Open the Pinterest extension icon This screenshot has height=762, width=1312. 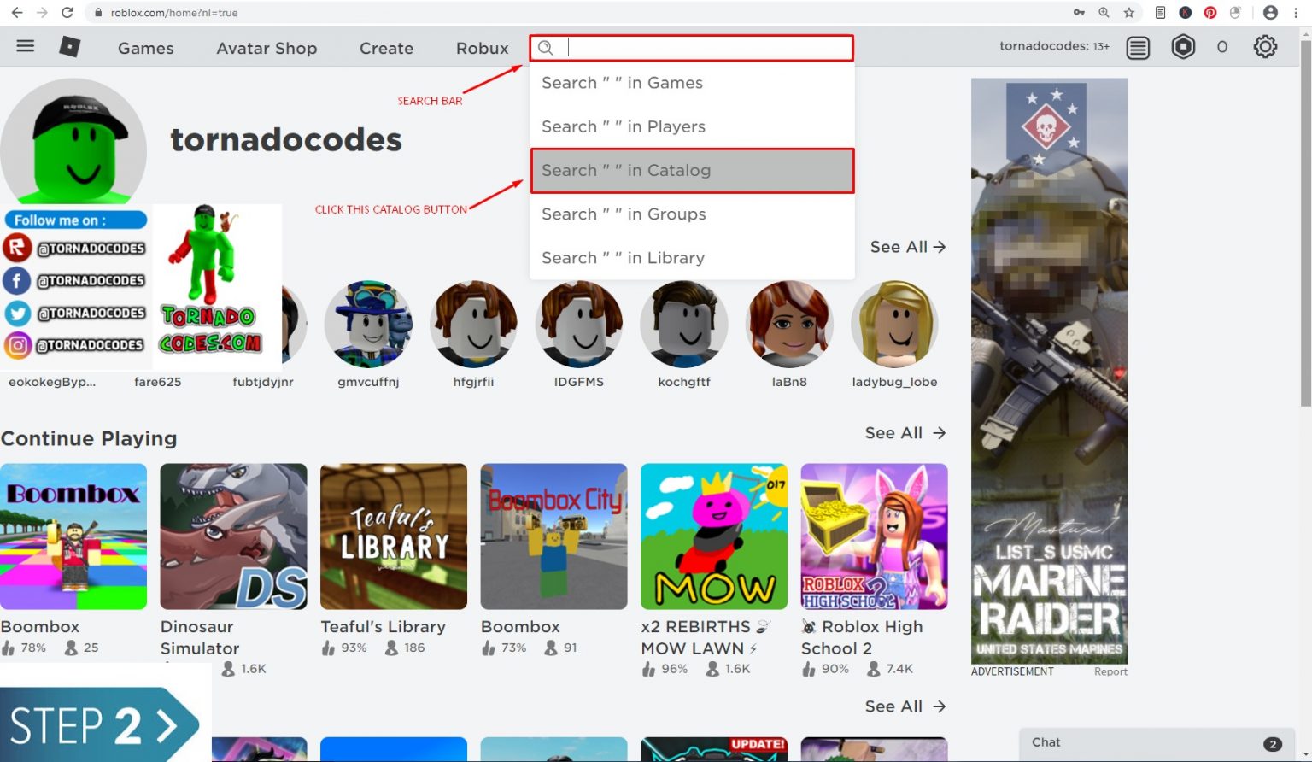tap(1210, 13)
